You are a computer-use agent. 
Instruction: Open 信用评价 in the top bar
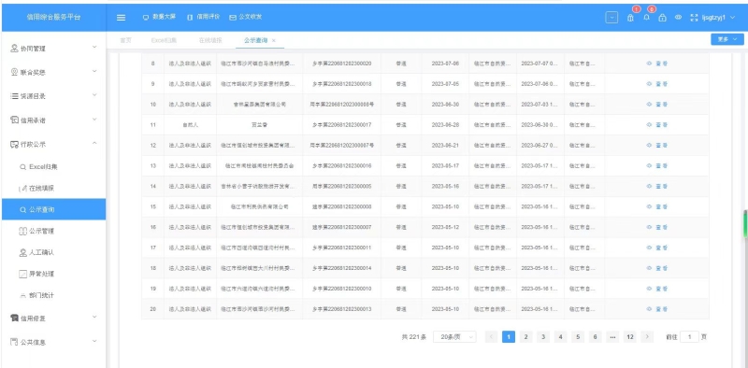[x=203, y=17]
